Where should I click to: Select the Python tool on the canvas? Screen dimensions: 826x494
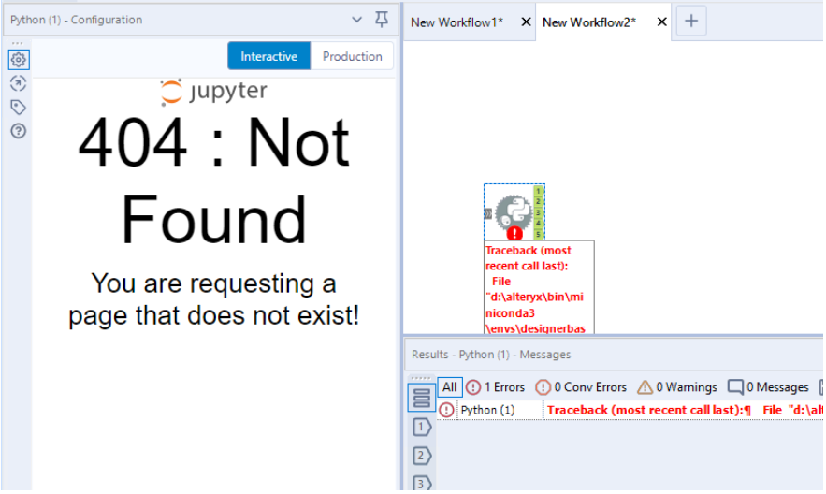click(x=514, y=212)
